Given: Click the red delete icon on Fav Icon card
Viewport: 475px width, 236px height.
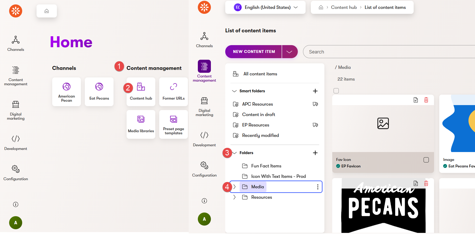Looking at the screenshot, I should [x=426, y=100].
